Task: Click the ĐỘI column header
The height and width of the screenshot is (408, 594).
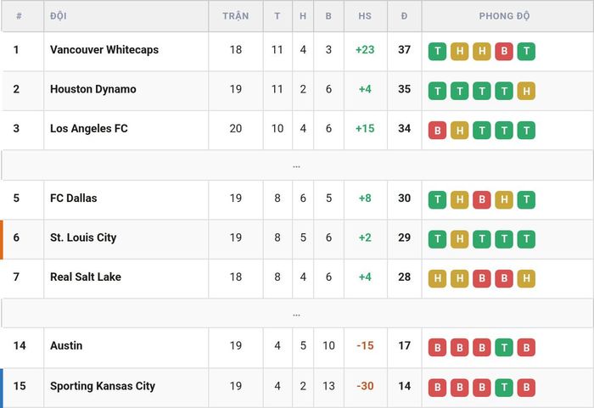Action: 59,16
